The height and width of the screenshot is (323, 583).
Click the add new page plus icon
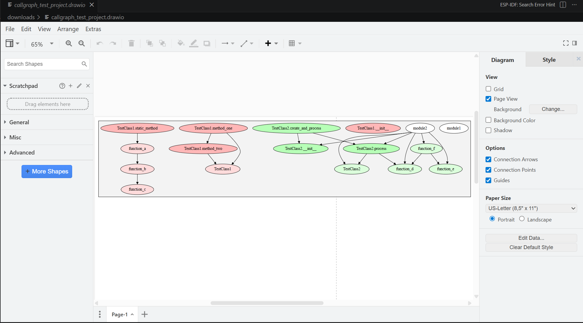click(145, 314)
